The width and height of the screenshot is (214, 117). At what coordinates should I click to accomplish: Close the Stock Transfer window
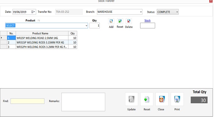pos(211,1)
